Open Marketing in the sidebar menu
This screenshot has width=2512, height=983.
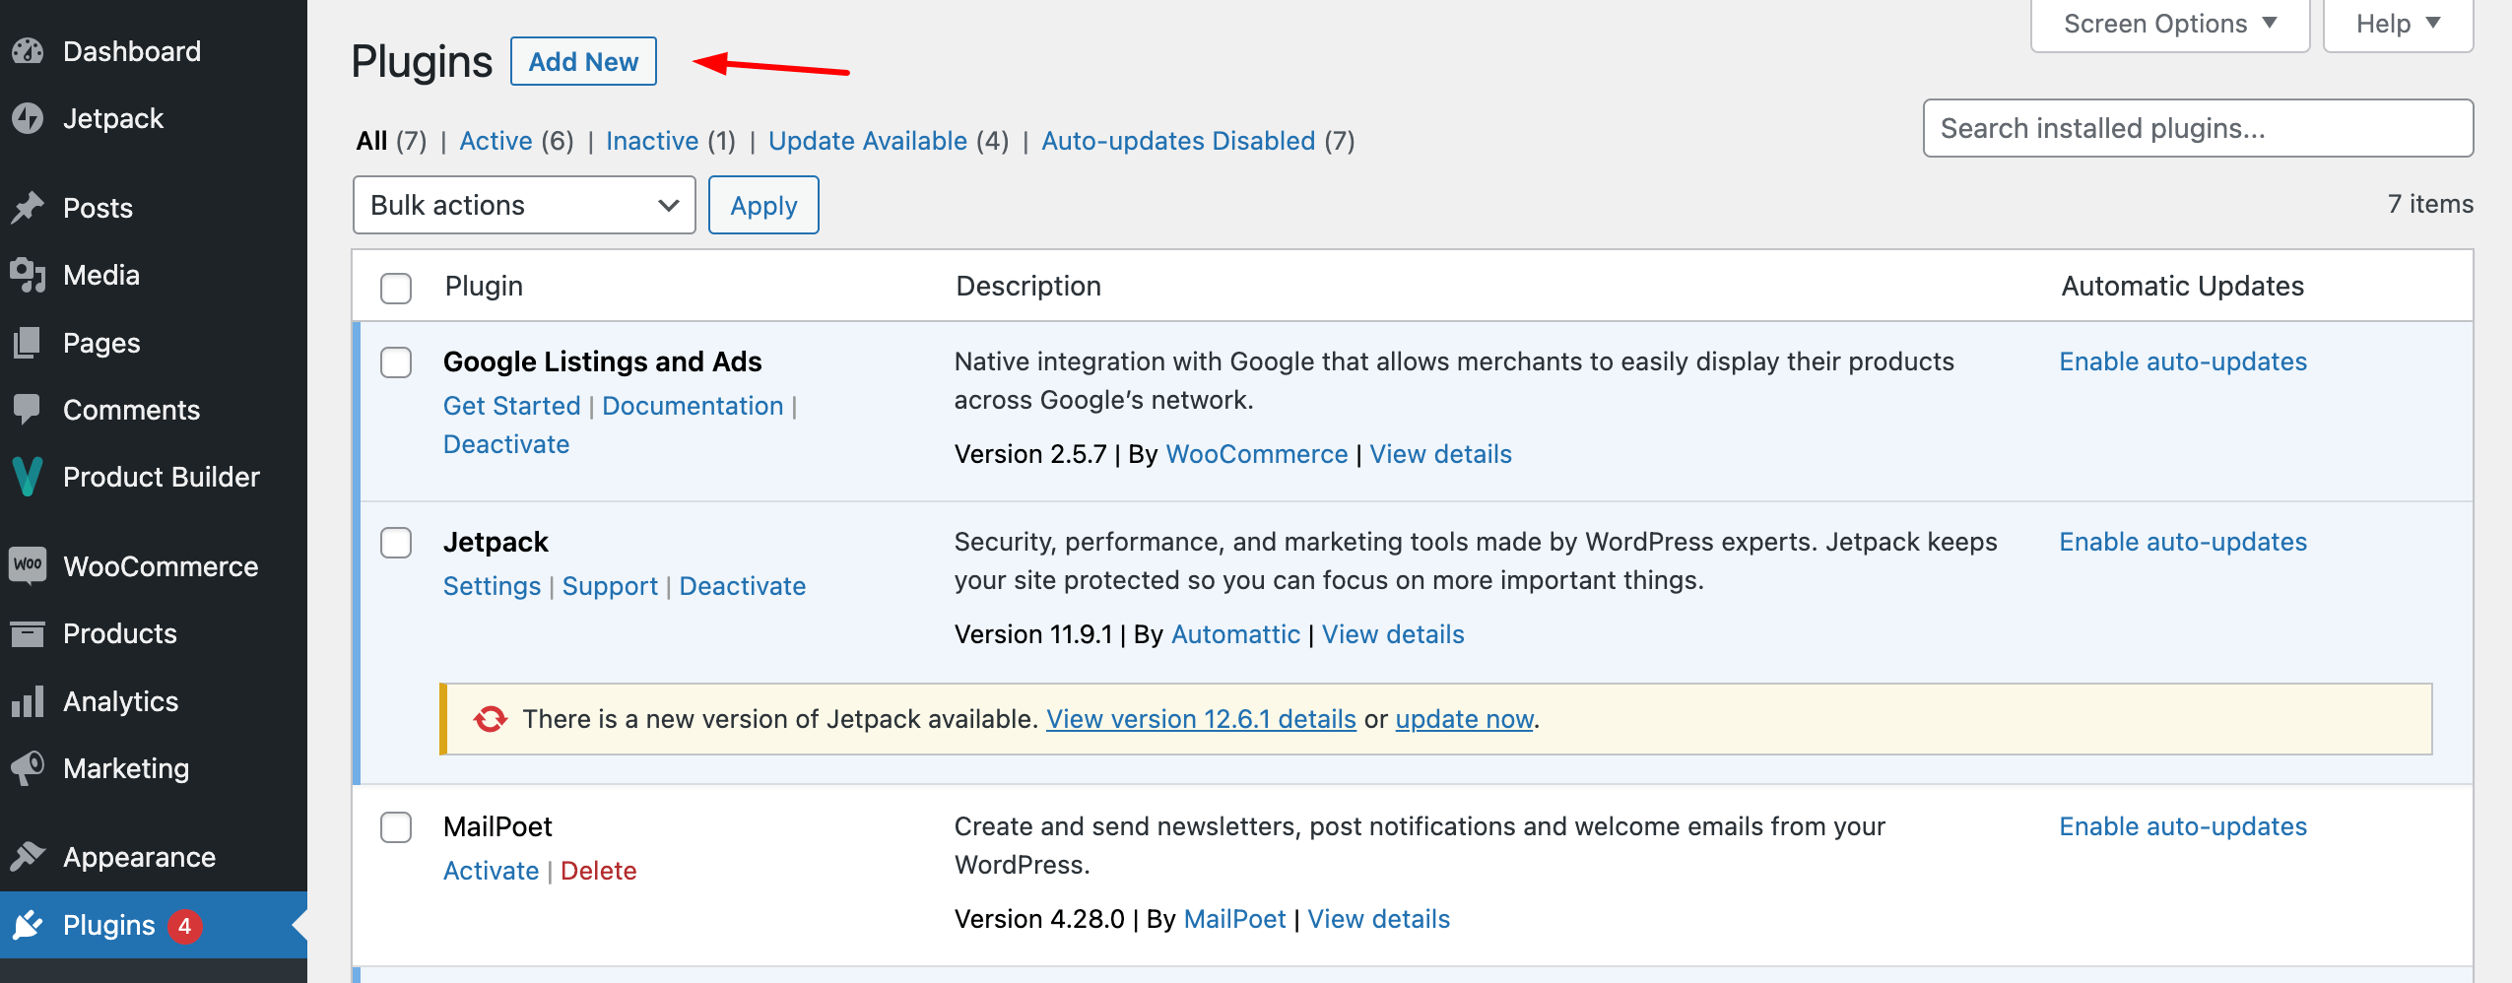(126, 768)
